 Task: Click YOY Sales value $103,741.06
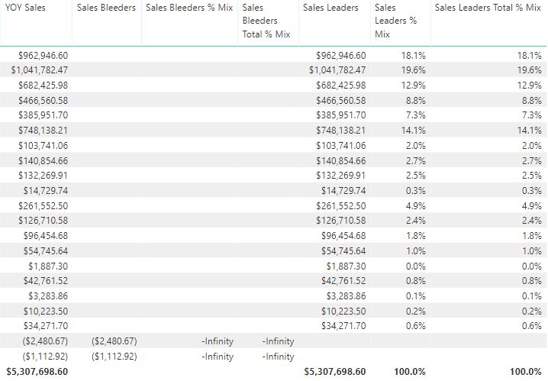tap(44, 146)
